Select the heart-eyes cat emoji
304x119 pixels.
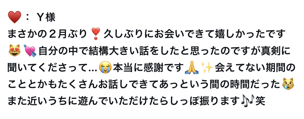[14, 51]
